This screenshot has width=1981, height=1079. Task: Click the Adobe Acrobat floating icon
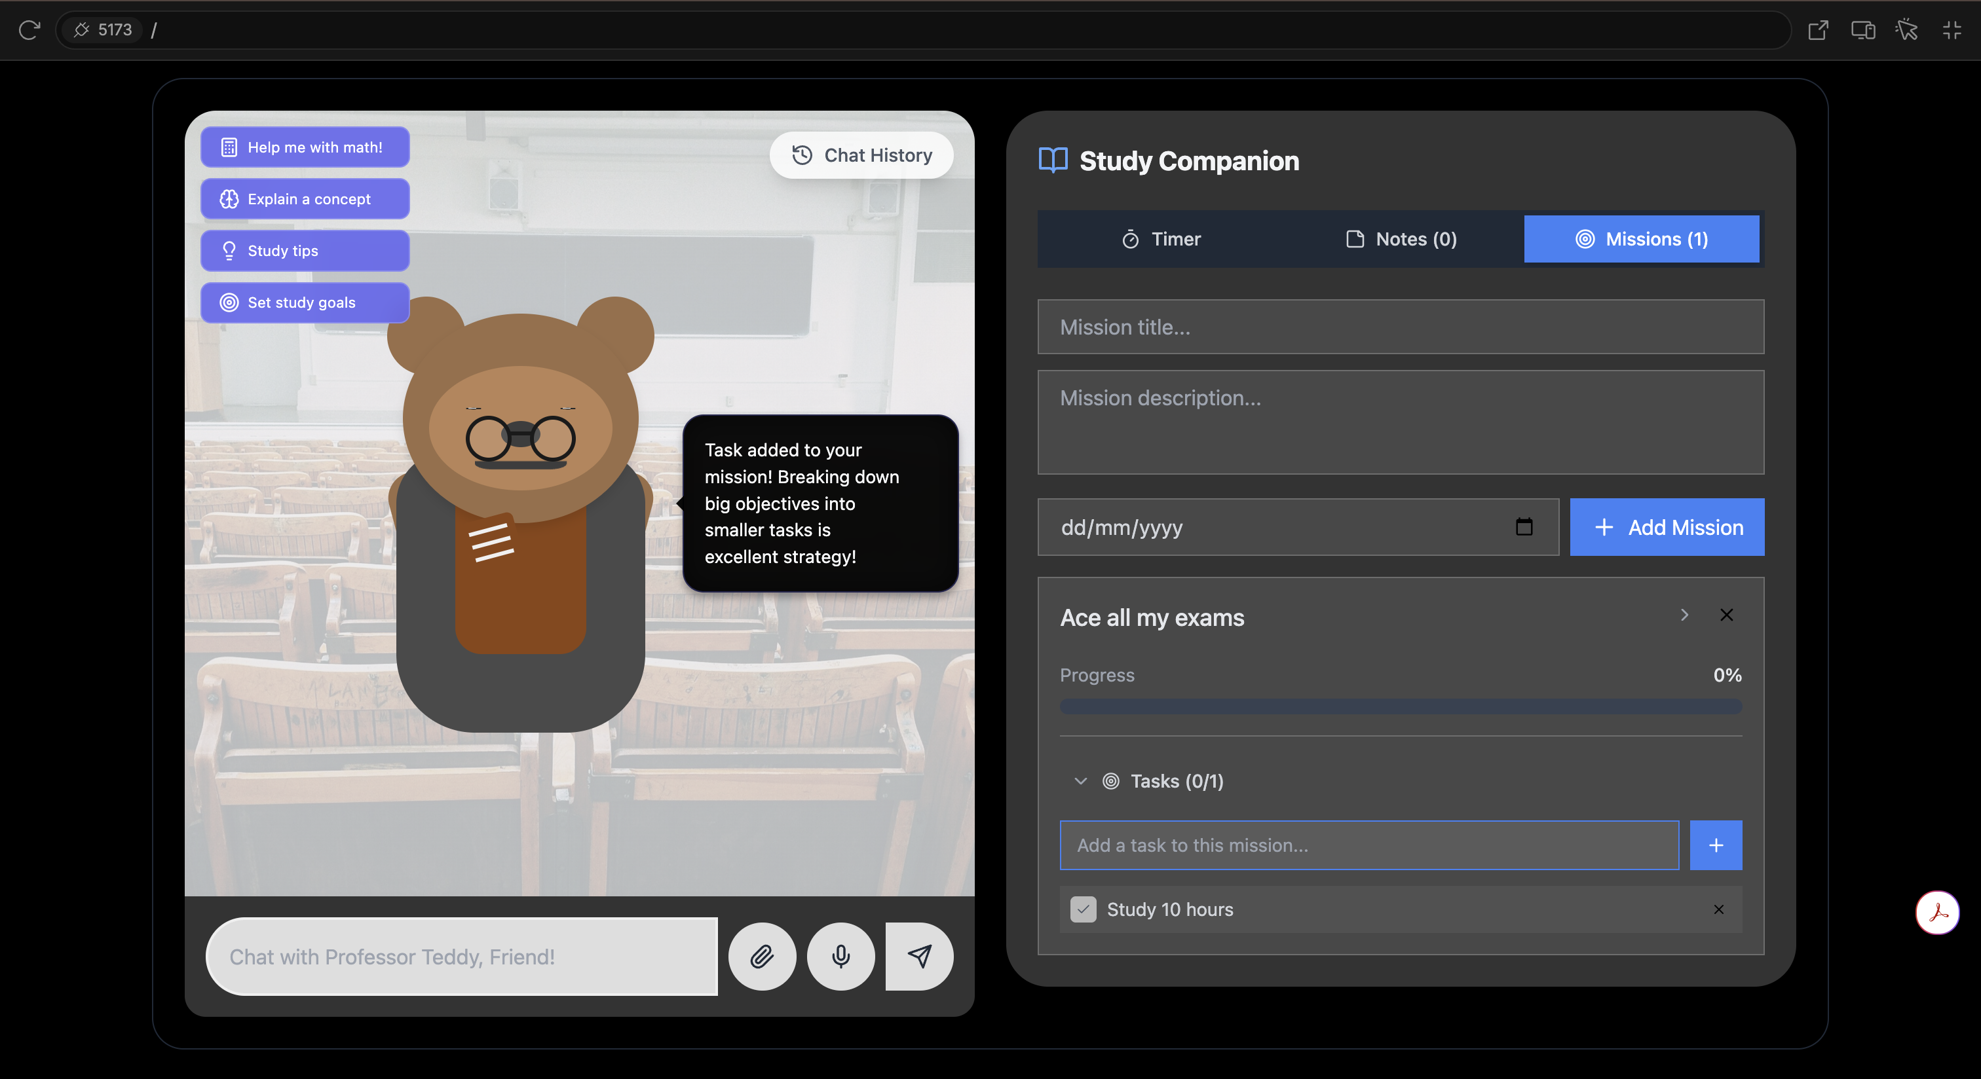[x=1936, y=912]
